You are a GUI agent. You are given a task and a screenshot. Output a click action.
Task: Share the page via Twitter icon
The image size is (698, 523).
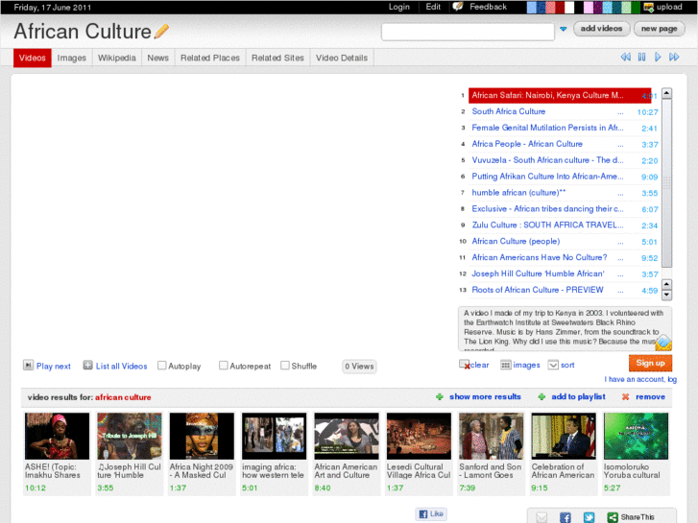pyautogui.click(x=588, y=517)
